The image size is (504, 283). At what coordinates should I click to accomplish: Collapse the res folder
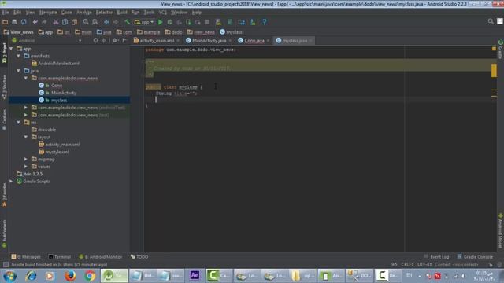click(x=19, y=123)
